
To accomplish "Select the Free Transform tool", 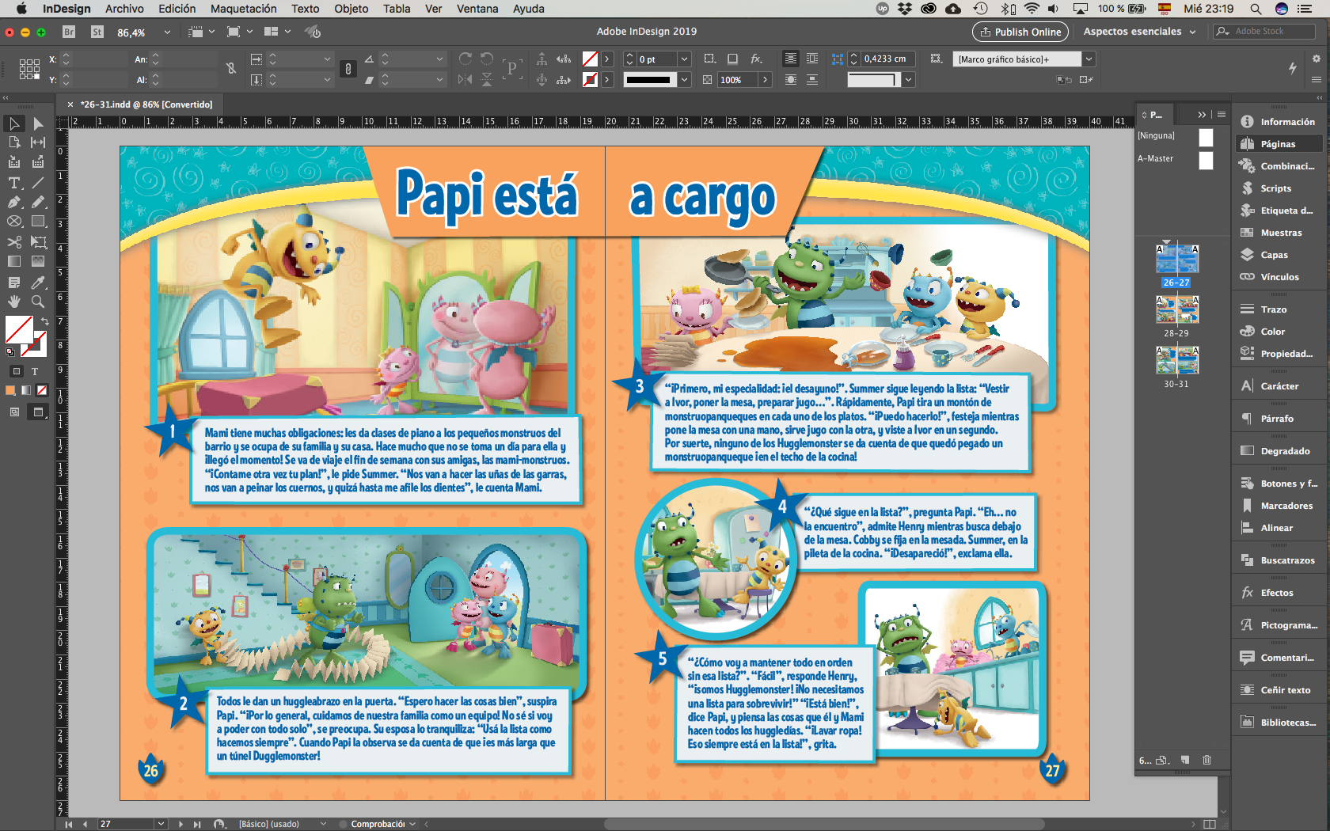I will coord(38,242).
